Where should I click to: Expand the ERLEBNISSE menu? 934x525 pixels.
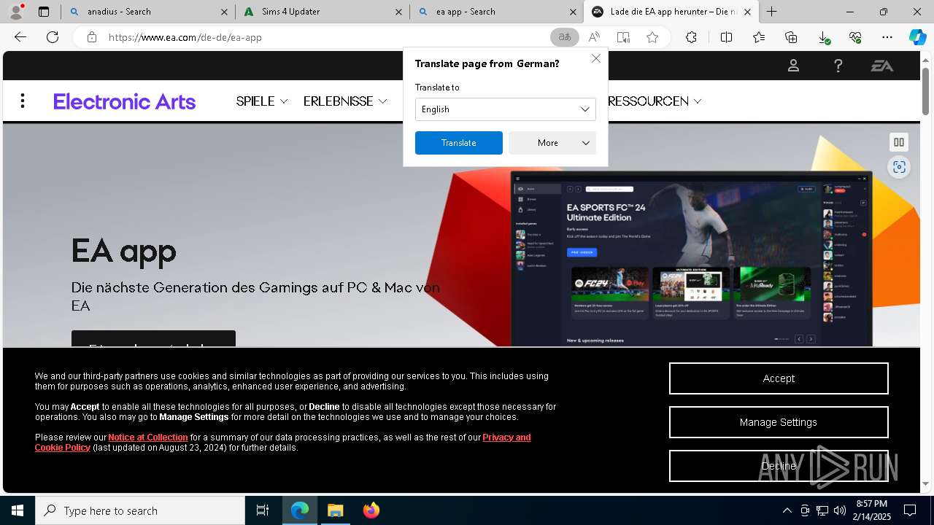click(345, 101)
